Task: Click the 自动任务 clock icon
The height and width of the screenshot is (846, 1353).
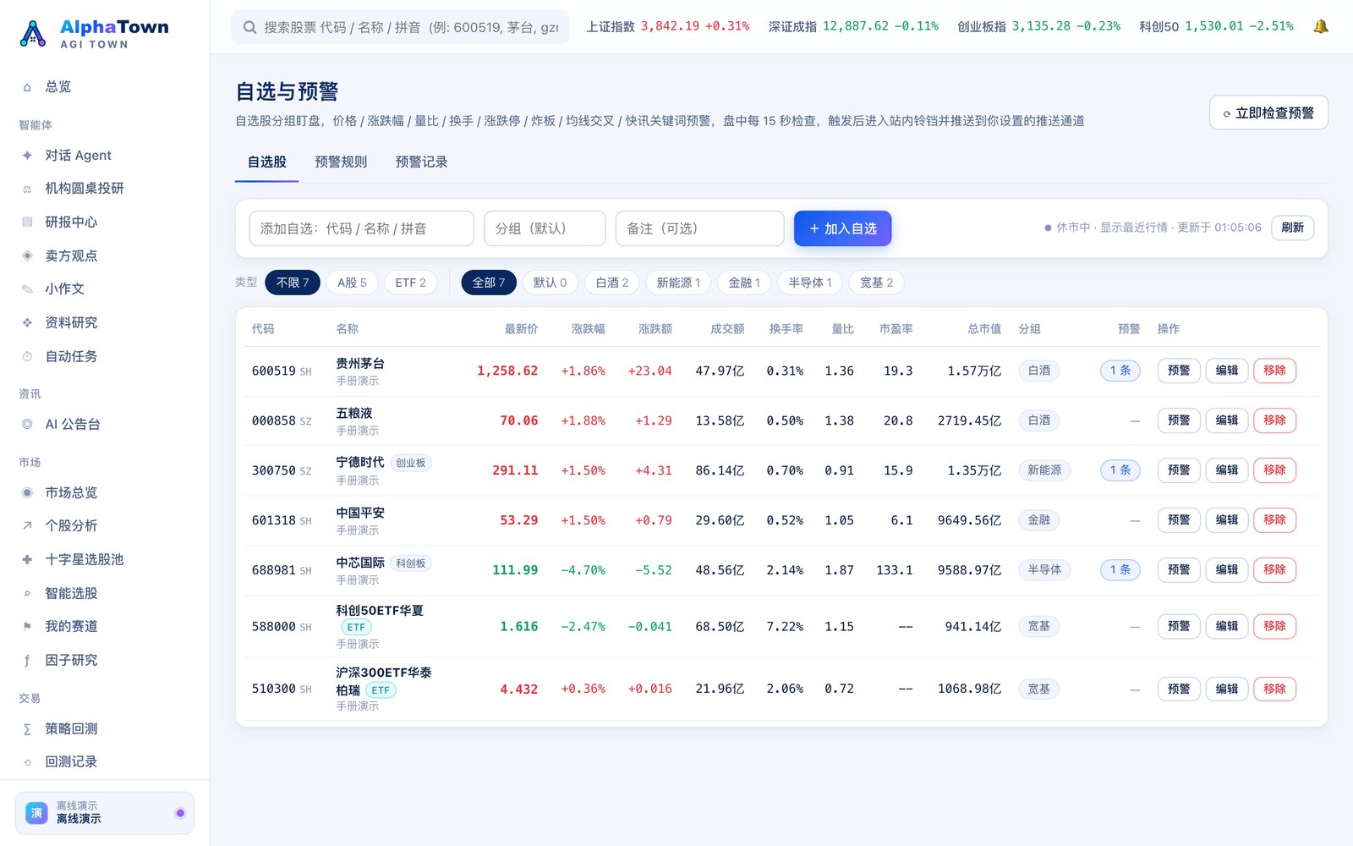Action: tap(27, 356)
